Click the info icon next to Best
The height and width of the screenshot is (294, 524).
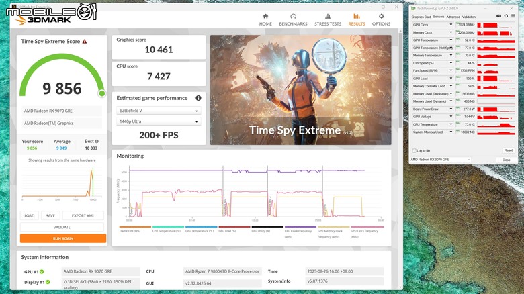point(97,142)
